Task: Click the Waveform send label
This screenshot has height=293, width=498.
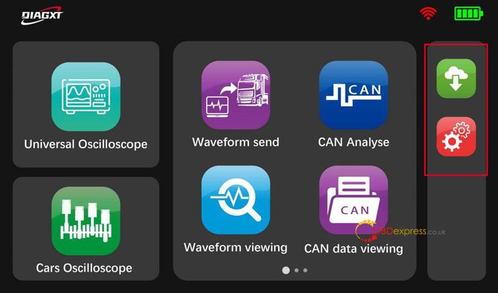Action: [236, 142]
